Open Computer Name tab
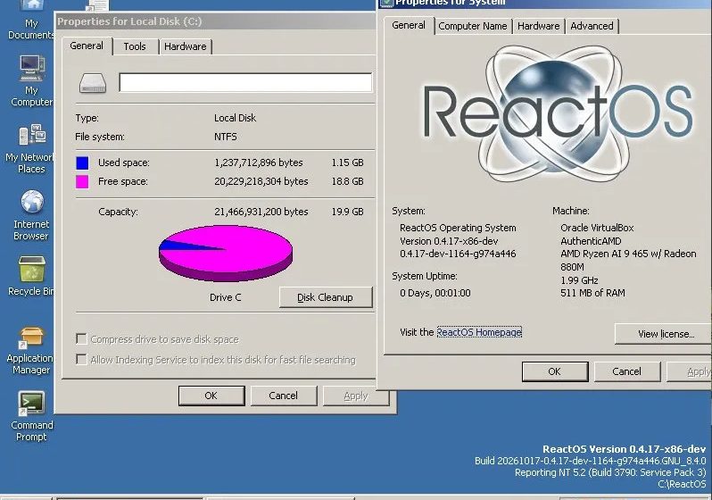Screen dimensions: 712x500 click(473, 26)
